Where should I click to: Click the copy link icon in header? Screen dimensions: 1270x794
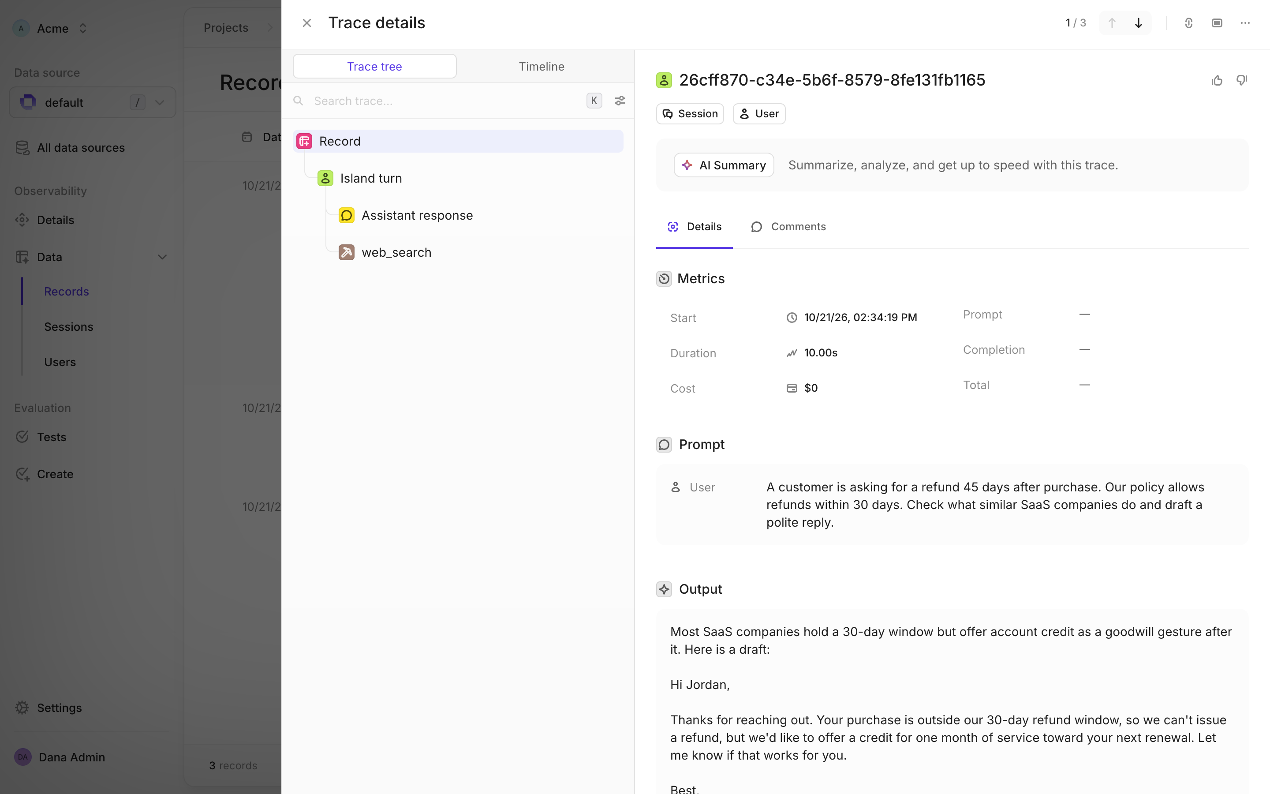(1188, 23)
